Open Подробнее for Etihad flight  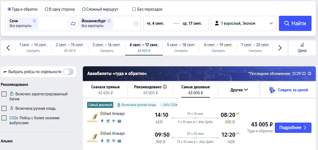point(293,128)
